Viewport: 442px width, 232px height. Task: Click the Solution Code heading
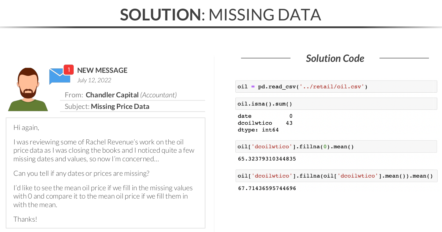(x=335, y=58)
